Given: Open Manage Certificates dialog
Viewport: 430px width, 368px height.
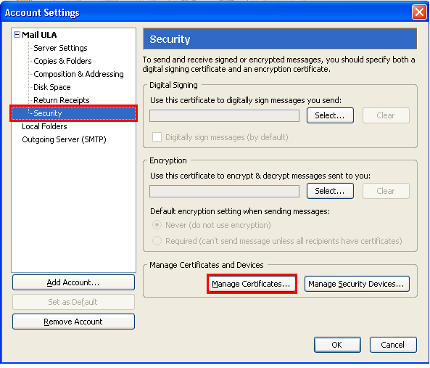Looking at the screenshot, I should point(252,284).
